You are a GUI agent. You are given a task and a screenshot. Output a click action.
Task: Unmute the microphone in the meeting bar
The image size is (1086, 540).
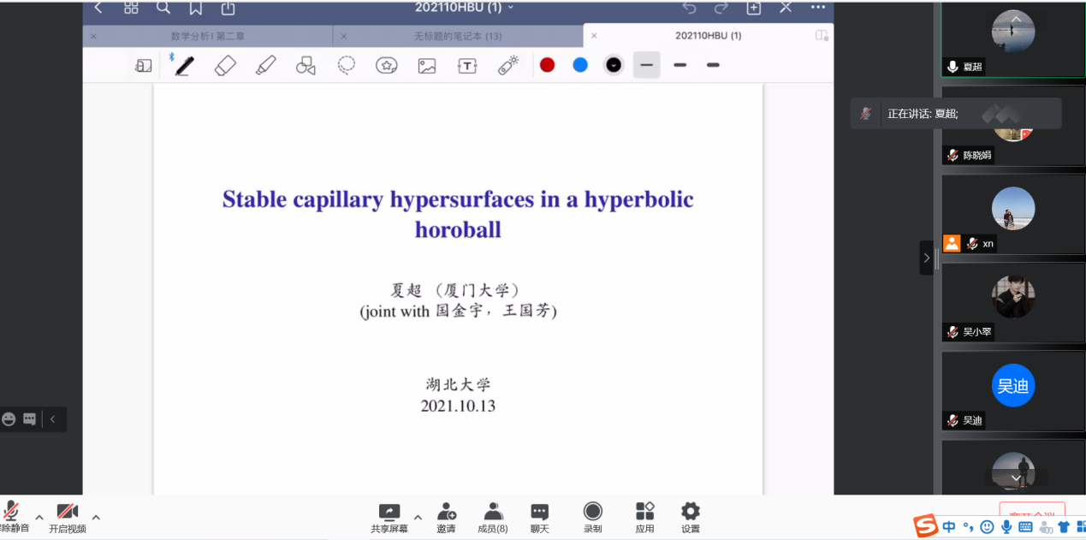coord(12,517)
